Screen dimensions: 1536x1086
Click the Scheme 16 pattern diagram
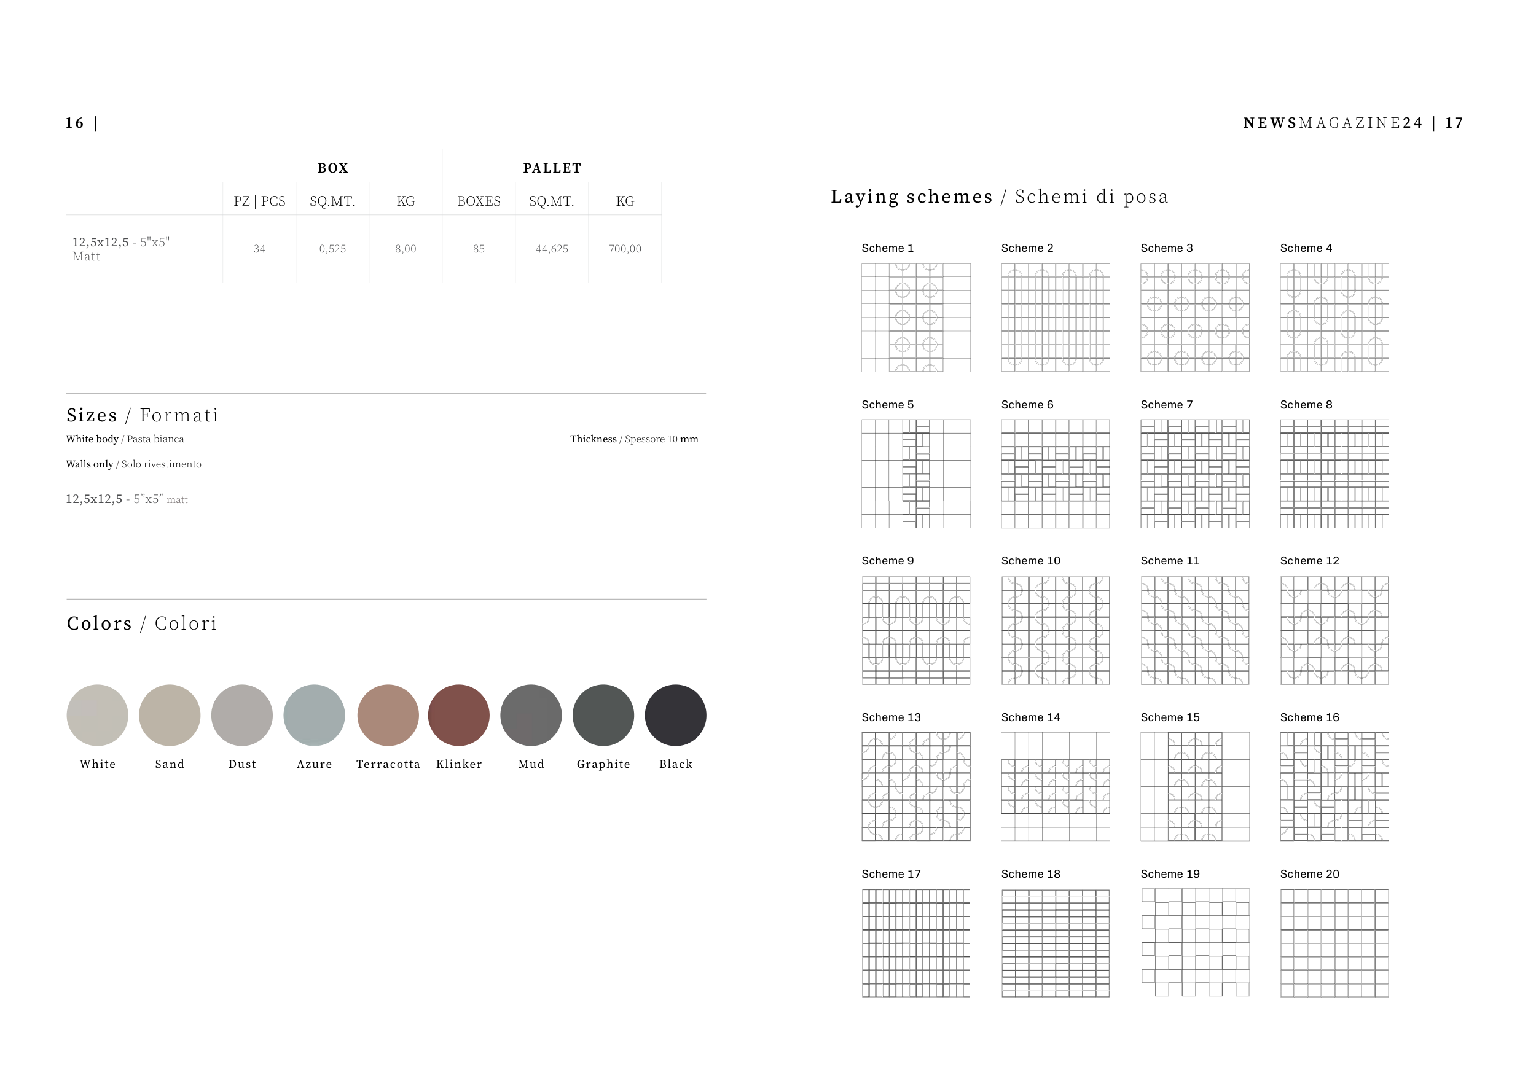click(1334, 786)
